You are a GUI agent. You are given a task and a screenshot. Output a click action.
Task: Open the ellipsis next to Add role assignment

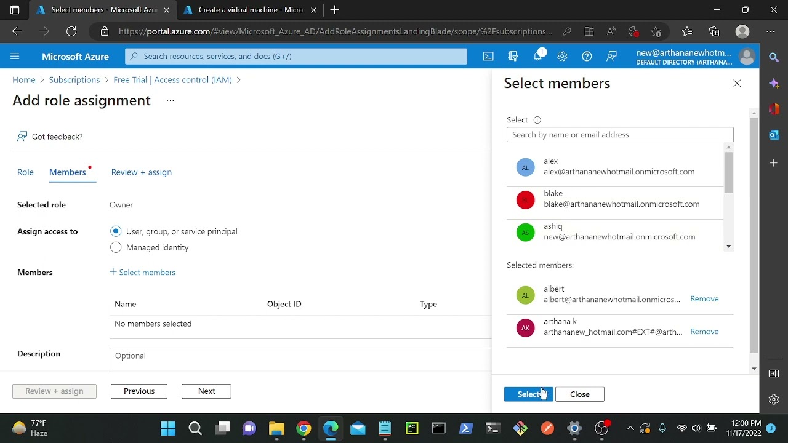(171, 101)
